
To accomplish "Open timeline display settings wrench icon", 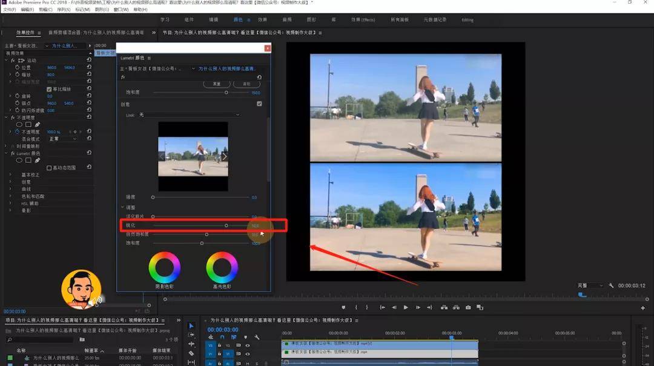I will click(x=257, y=337).
